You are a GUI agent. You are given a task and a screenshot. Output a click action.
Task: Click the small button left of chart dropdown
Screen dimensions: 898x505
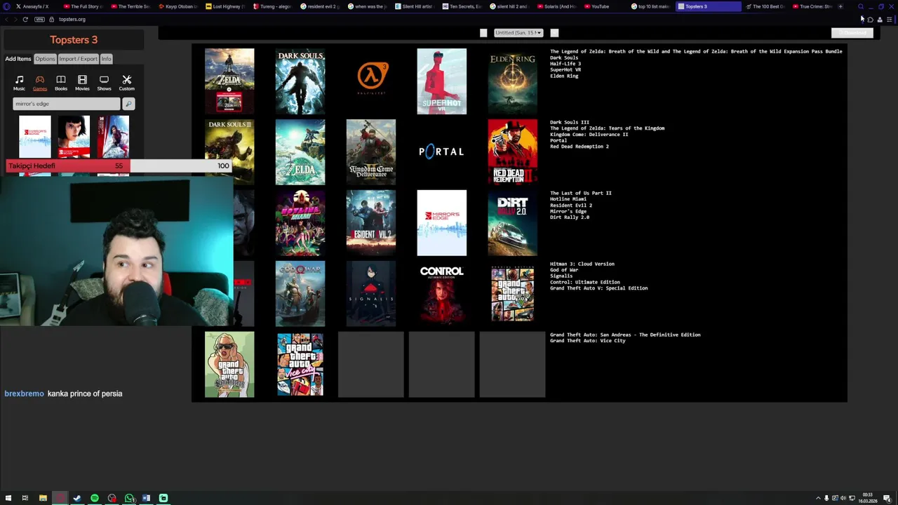(483, 32)
